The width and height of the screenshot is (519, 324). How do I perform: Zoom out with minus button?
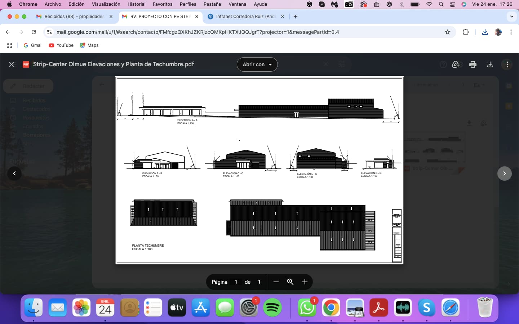coord(276,282)
